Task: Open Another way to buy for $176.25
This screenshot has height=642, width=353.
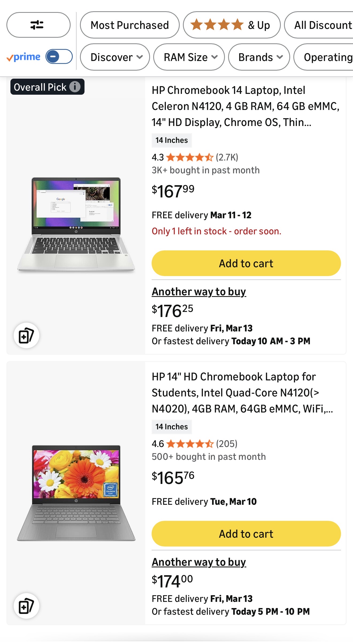Action: pos(199,292)
